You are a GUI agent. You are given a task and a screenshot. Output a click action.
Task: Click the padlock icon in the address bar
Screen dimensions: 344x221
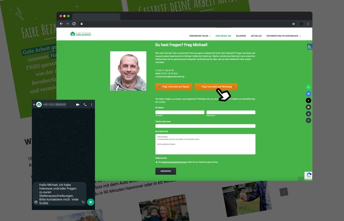pyautogui.click(x=82, y=24)
